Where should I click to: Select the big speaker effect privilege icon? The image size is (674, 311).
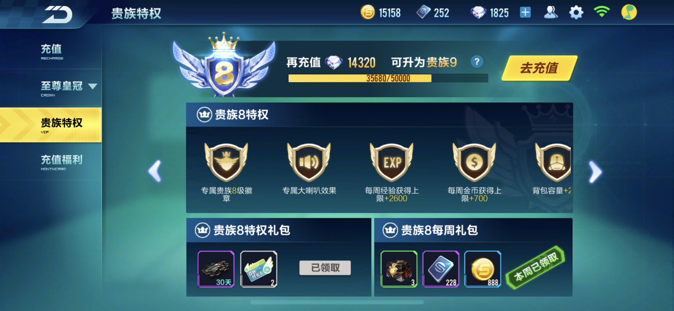pos(309,162)
